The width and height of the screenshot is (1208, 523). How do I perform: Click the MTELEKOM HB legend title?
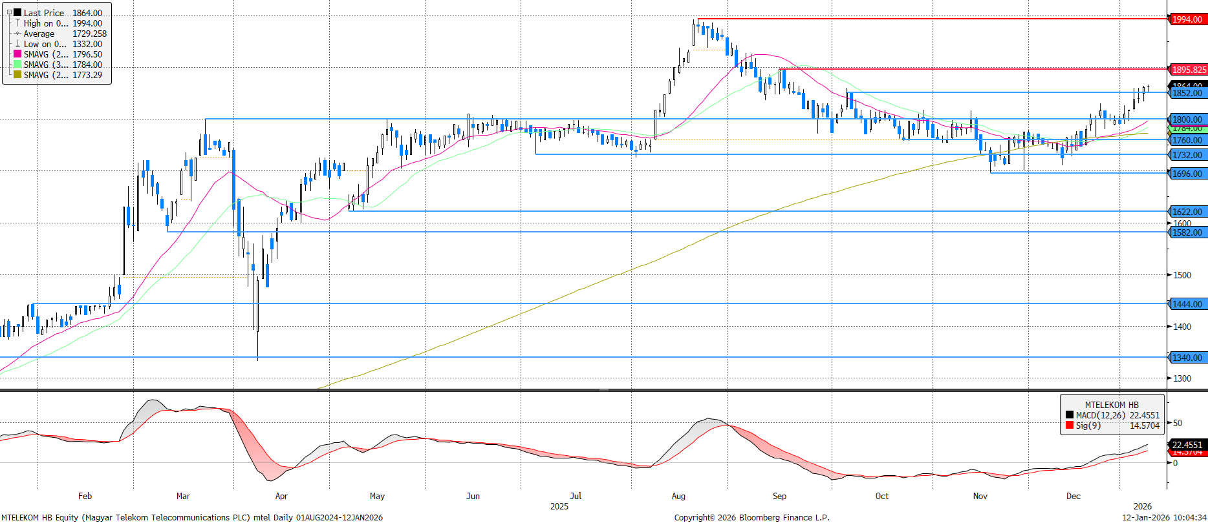pyautogui.click(x=1112, y=405)
